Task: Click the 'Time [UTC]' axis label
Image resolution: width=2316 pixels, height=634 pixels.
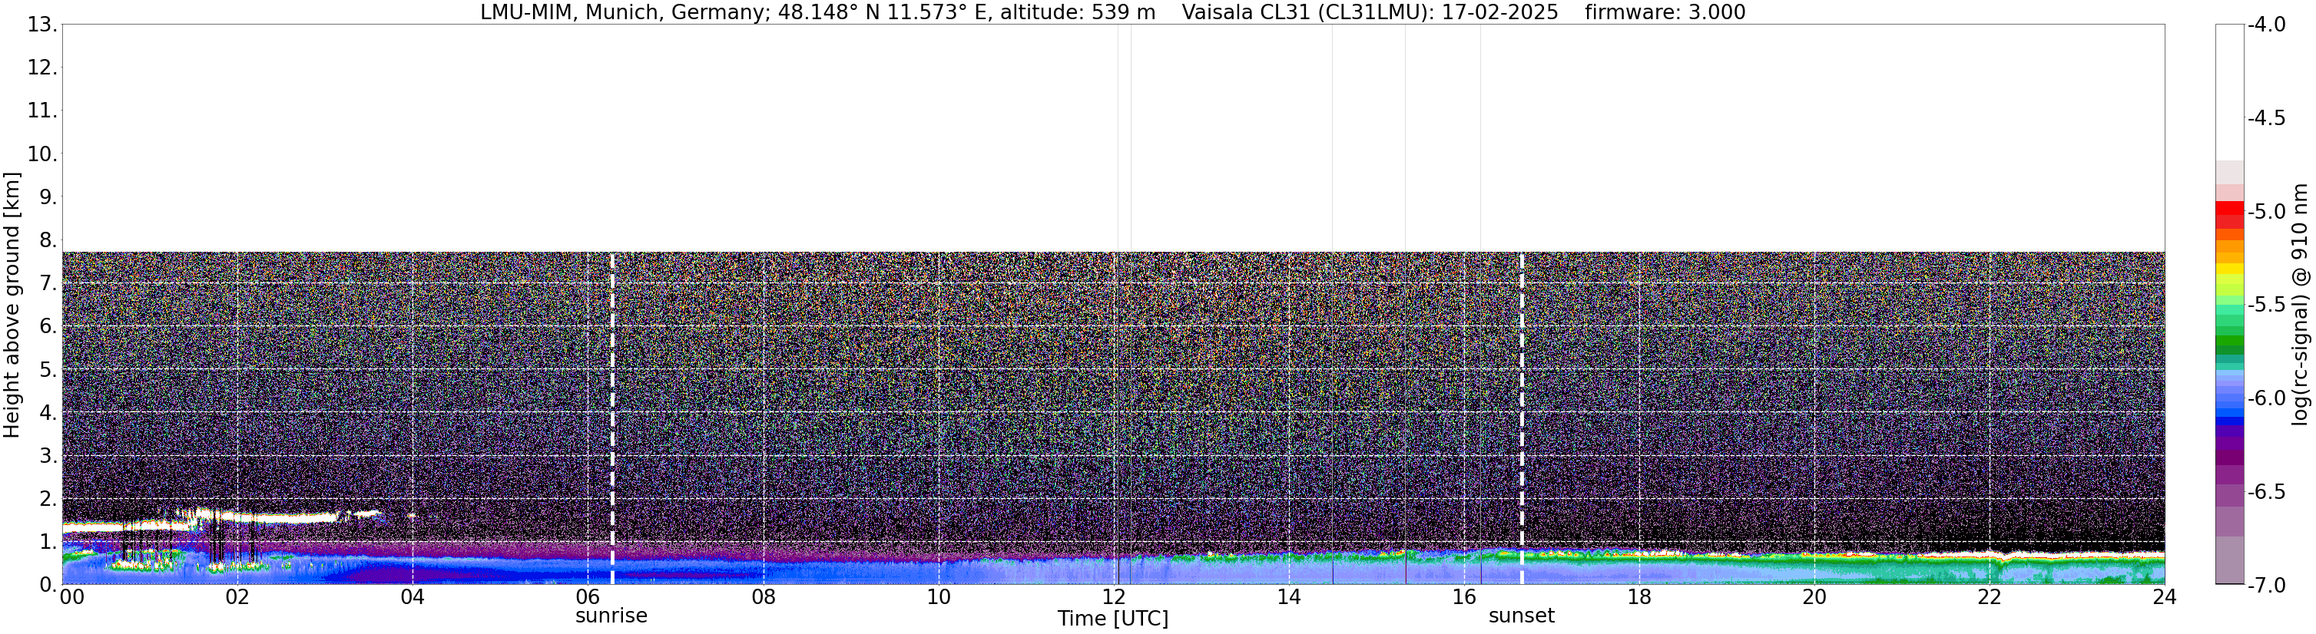Action: pyautogui.click(x=1113, y=619)
